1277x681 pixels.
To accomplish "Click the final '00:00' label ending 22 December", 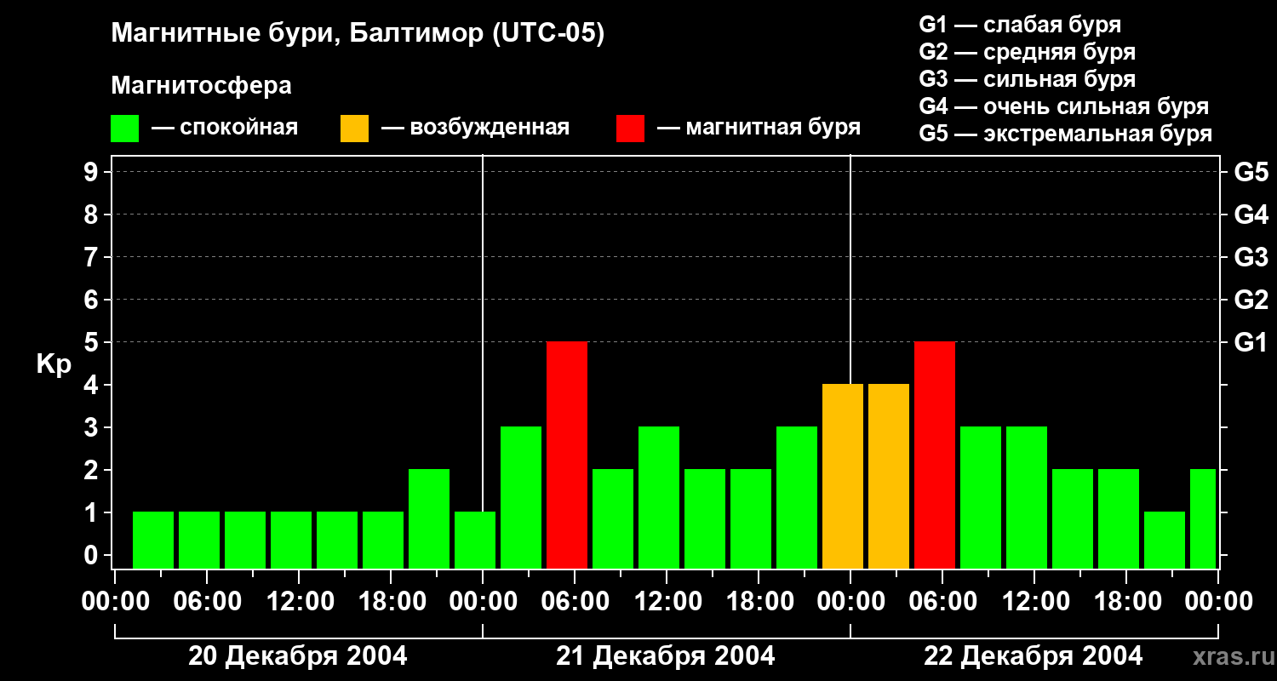I will click(1218, 602).
